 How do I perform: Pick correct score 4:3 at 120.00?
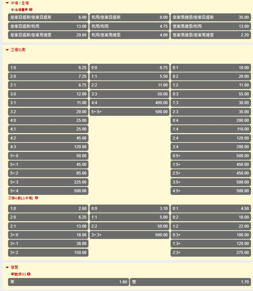pyautogui.click(x=48, y=147)
